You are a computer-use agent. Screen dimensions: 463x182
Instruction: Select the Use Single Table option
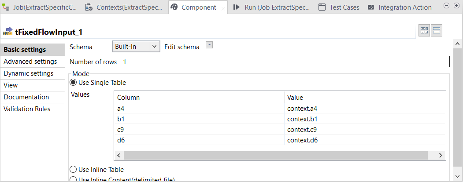[73, 82]
